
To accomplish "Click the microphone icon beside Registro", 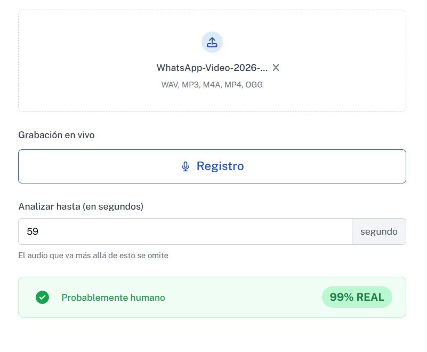I will click(186, 166).
